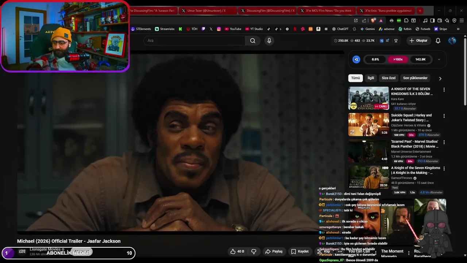This screenshot has height=263, width=467.
Task: Like the video with thumbs up
Action: tap(237, 251)
